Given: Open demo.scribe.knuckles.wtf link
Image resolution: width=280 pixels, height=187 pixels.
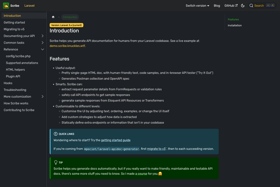Looking at the screenshot, I should point(67,46).
